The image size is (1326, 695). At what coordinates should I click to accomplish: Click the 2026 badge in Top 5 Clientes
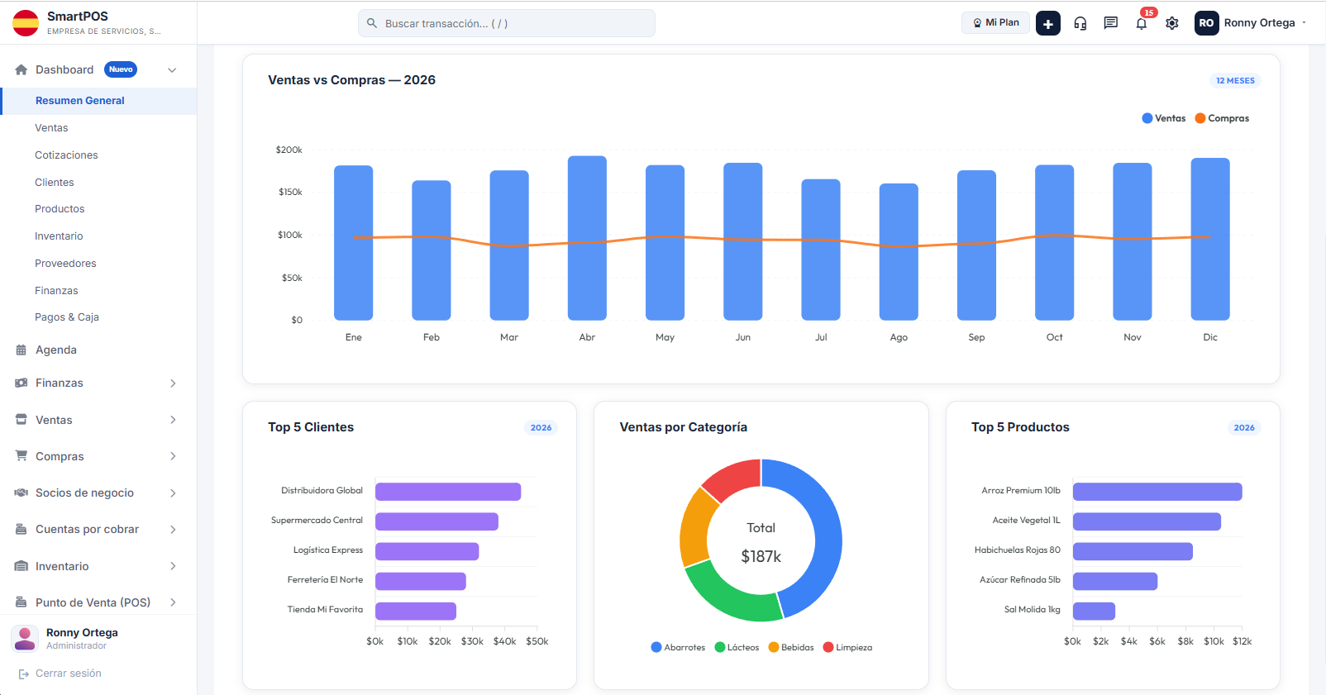(541, 428)
